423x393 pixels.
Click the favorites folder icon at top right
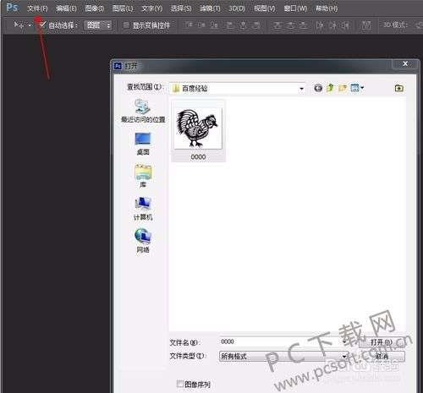click(398, 88)
